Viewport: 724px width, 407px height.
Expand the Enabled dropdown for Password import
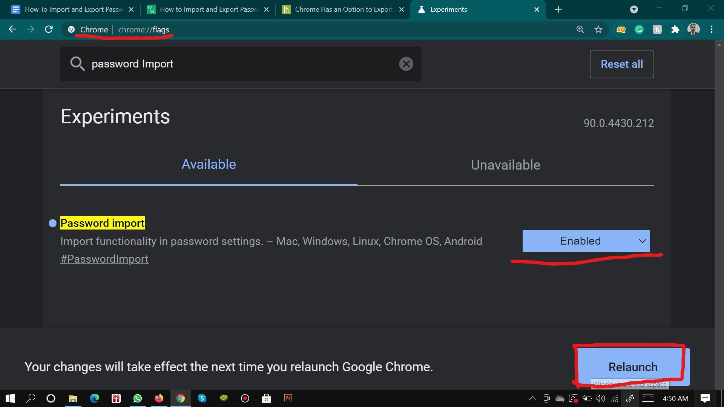[586, 241]
